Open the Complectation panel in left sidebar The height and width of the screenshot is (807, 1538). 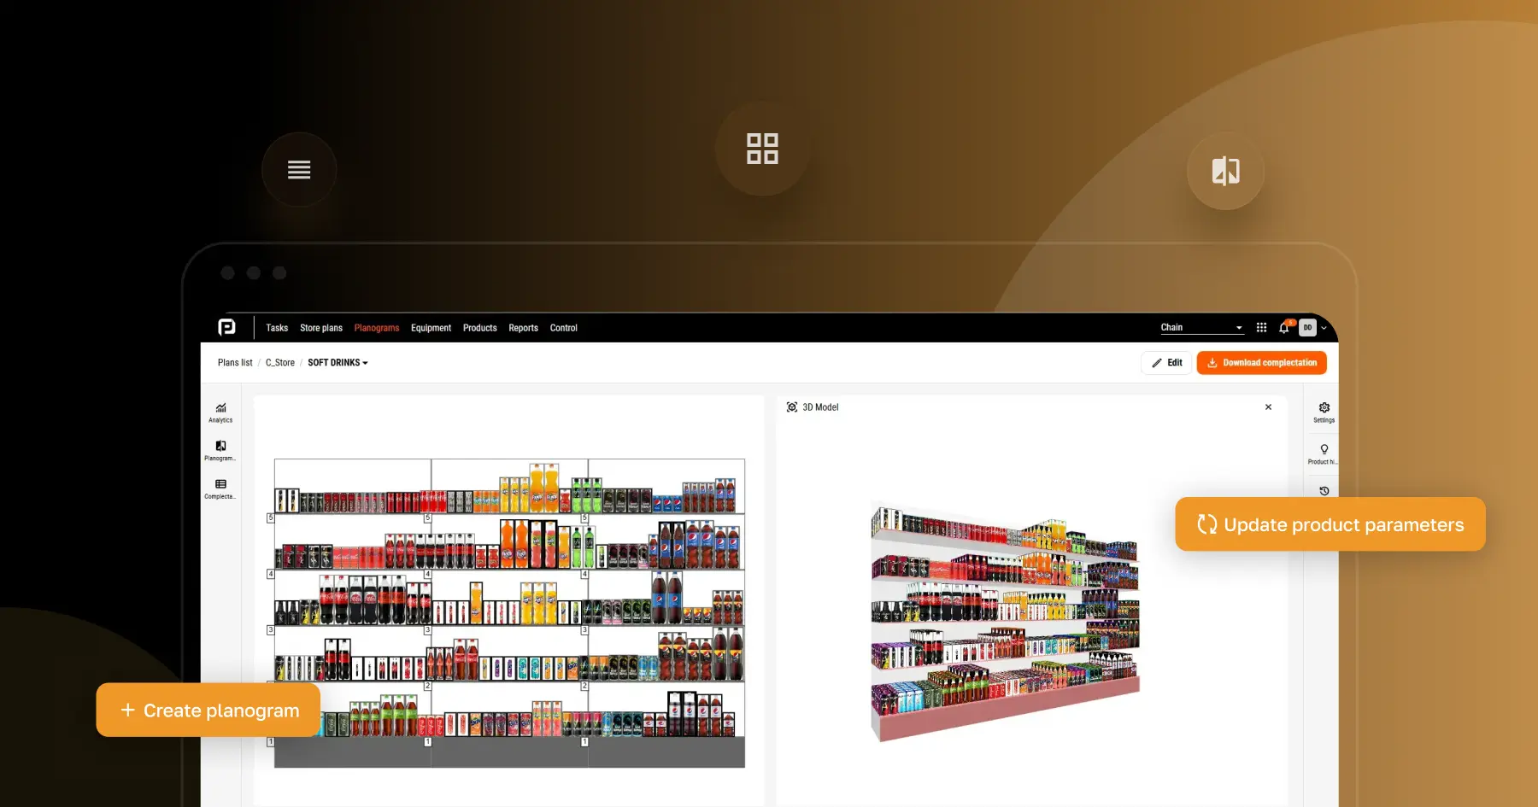pos(220,488)
